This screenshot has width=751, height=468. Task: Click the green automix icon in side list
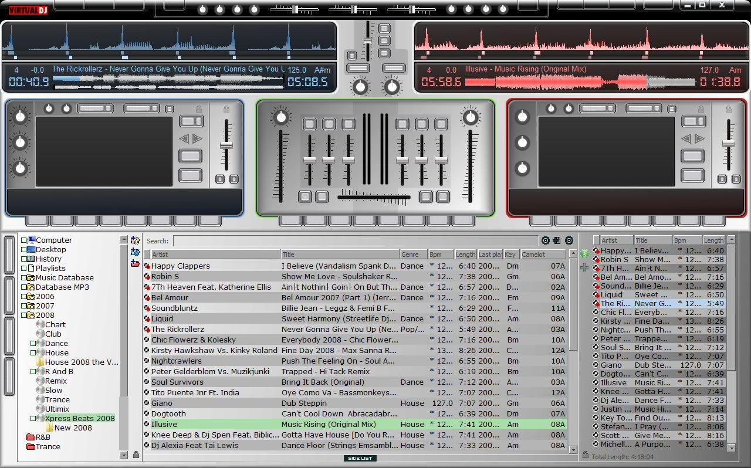(584, 254)
